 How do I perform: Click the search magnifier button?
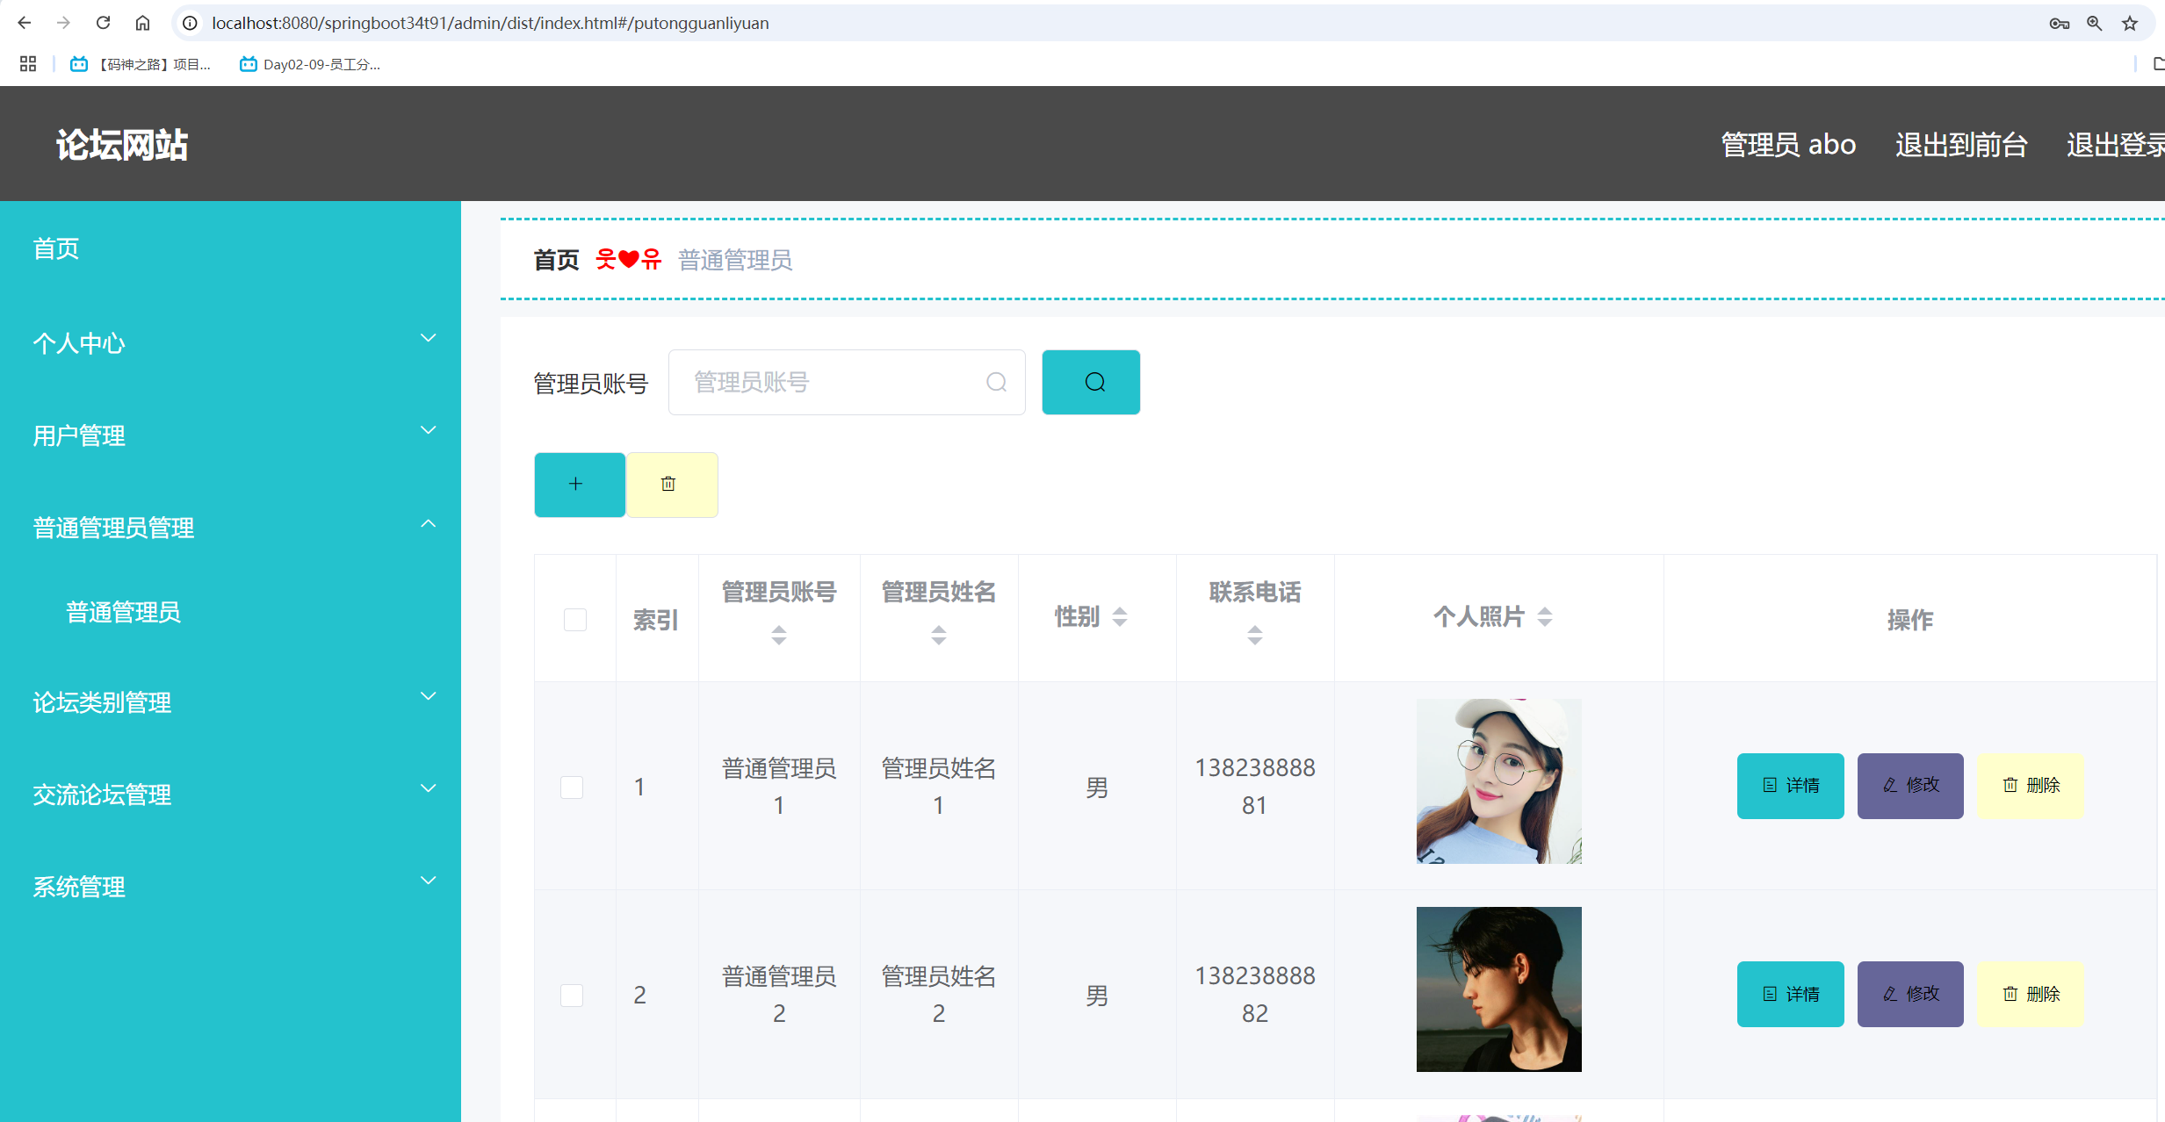pyautogui.click(x=1091, y=382)
